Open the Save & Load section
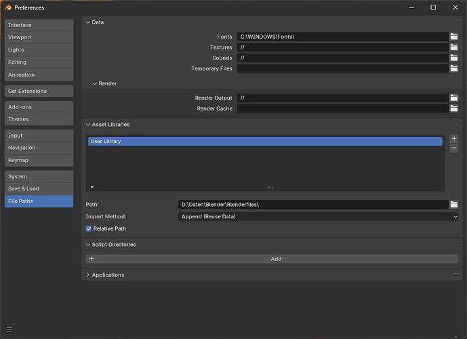 tap(39, 188)
